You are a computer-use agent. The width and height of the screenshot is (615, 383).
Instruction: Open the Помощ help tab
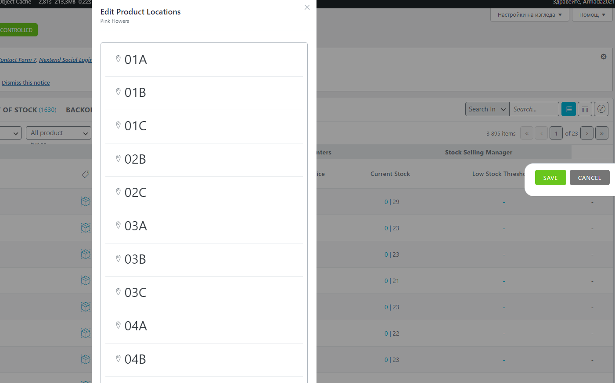pos(592,15)
